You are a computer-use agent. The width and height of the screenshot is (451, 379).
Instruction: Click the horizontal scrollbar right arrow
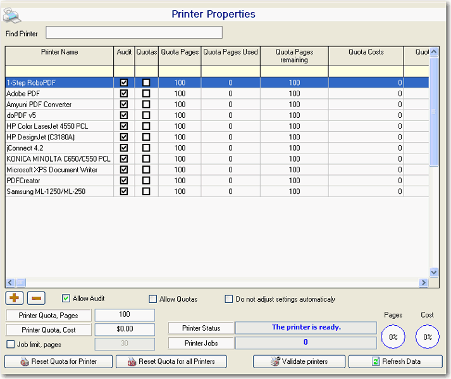[423, 283]
